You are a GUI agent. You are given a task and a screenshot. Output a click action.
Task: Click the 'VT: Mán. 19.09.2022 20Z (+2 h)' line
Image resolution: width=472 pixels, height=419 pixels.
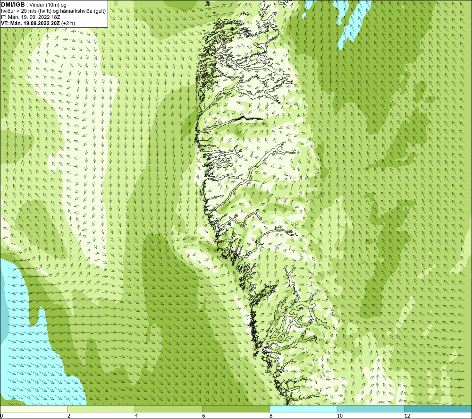[x=38, y=23]
